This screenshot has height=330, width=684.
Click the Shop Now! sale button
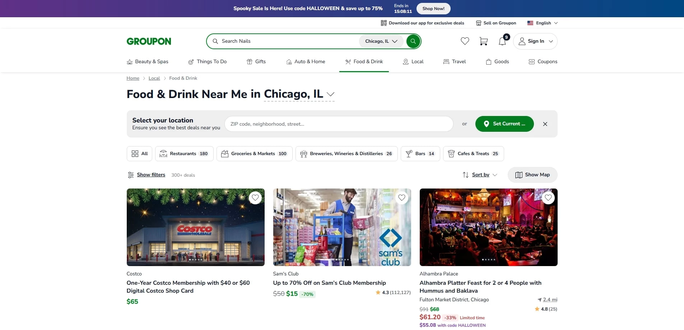(433, 8)
